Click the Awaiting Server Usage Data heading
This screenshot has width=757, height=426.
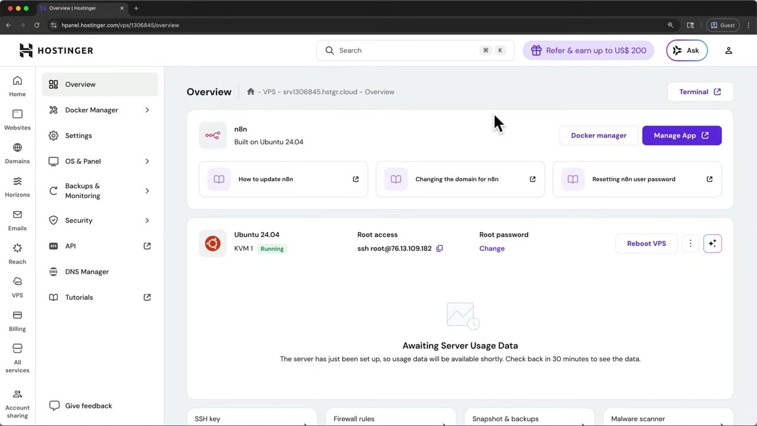[x=460, y=346]
